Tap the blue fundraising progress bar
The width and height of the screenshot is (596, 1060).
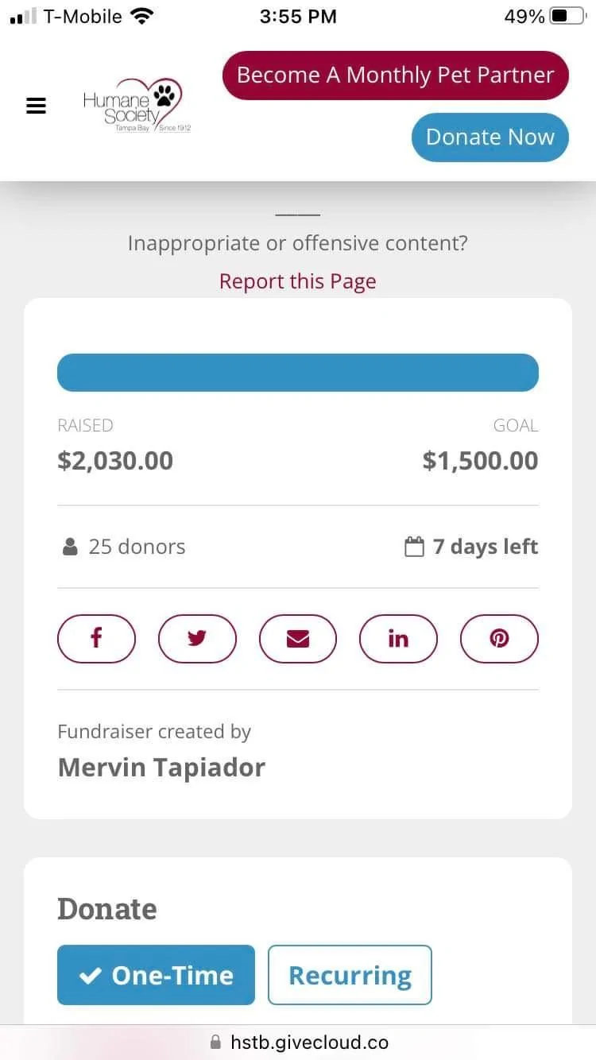coord(298,373)
